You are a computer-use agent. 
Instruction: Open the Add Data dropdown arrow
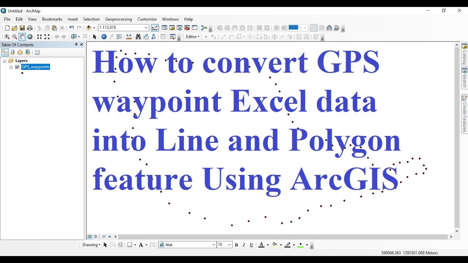pyautogui.click(x=94, y=28)
